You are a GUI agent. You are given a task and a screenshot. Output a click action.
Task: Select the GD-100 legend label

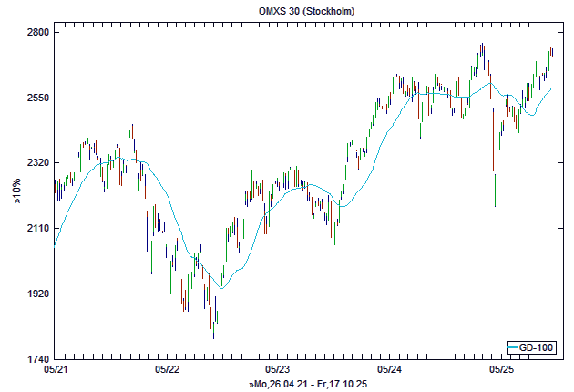[x=538, y=348]
